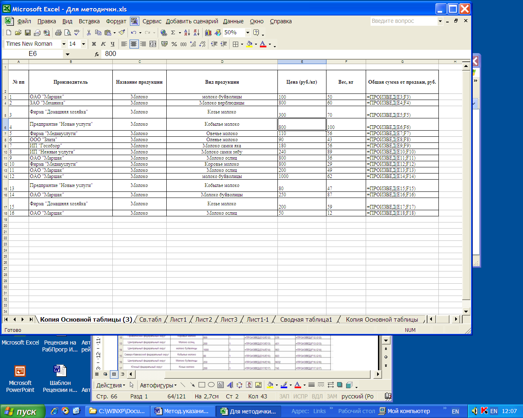Open a file with the folder icon

pyautogui.click(x=18, y=33)
